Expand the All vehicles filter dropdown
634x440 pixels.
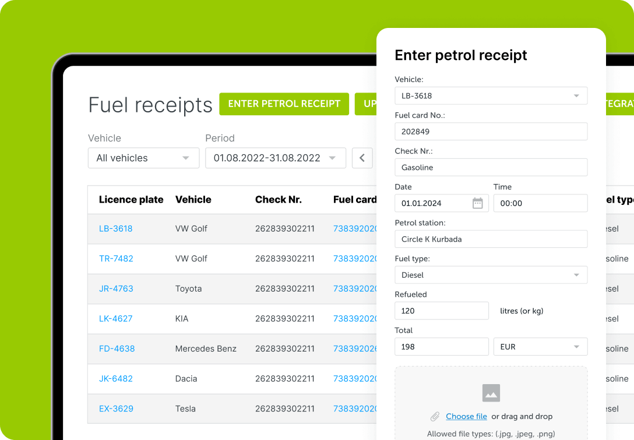143,158
